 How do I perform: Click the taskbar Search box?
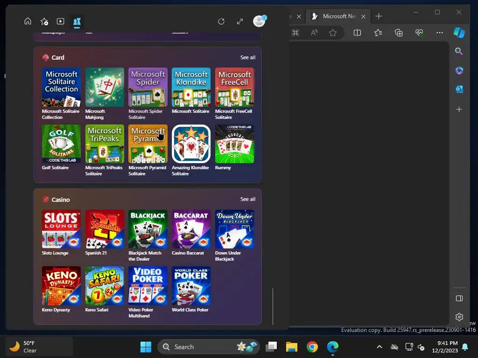209,347
